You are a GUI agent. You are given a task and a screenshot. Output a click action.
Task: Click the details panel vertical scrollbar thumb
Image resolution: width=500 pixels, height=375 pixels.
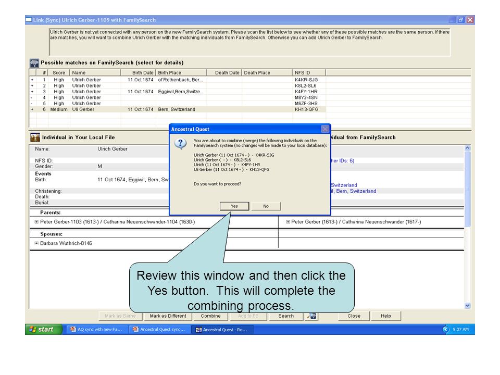click(467, 189)
